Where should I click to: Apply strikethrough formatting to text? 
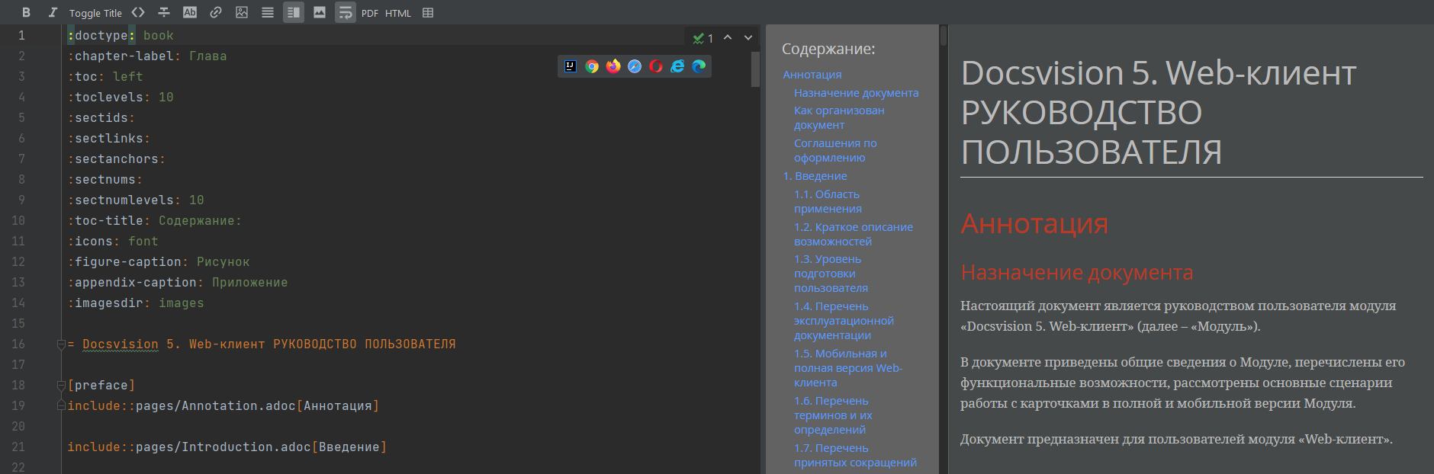tap(164, 12)
